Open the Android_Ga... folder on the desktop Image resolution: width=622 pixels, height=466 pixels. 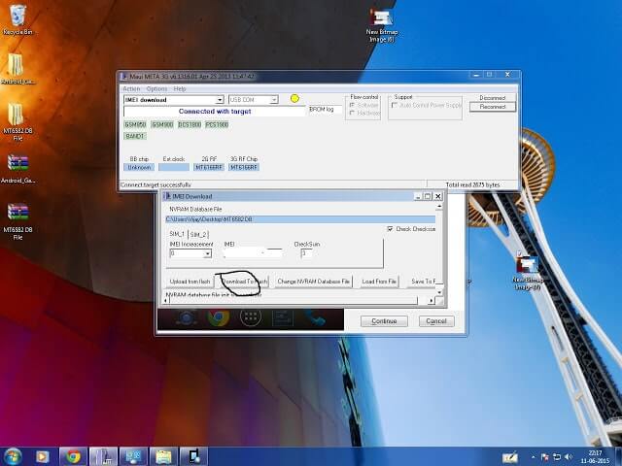(x=17, y=69)
